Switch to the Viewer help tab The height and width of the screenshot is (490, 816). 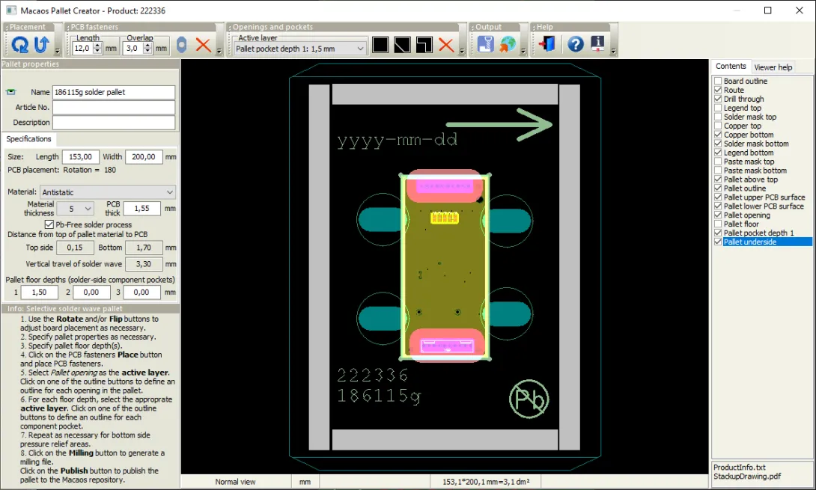pyautogui.click(x=773, y=67)
